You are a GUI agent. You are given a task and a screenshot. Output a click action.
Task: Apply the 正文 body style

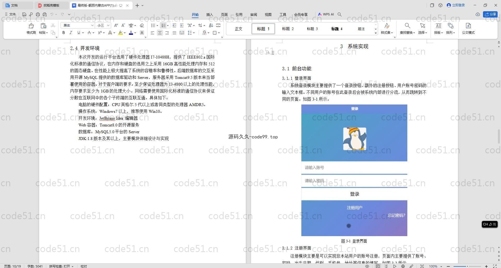238,29
